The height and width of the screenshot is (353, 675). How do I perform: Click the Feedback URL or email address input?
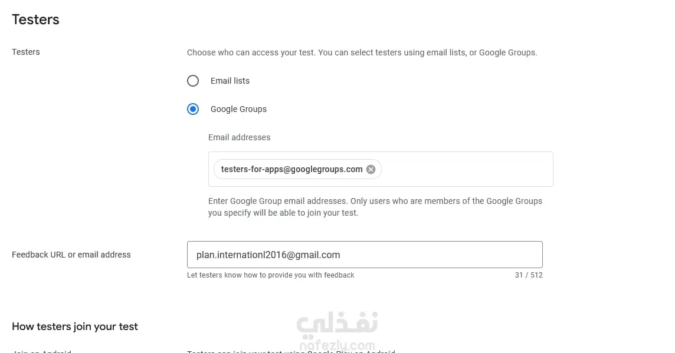[x=364, y=255]
